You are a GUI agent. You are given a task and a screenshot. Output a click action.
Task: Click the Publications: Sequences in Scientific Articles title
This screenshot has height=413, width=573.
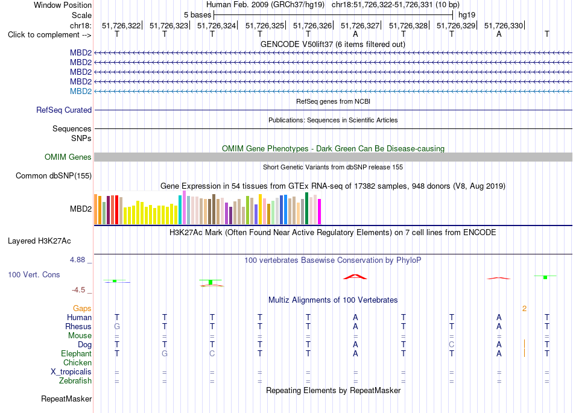click(333, 120)
